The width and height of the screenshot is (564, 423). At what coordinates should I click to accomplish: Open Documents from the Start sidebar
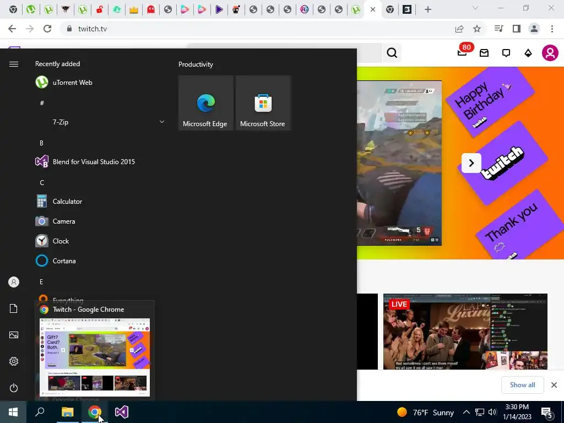(x=14, y=308)
